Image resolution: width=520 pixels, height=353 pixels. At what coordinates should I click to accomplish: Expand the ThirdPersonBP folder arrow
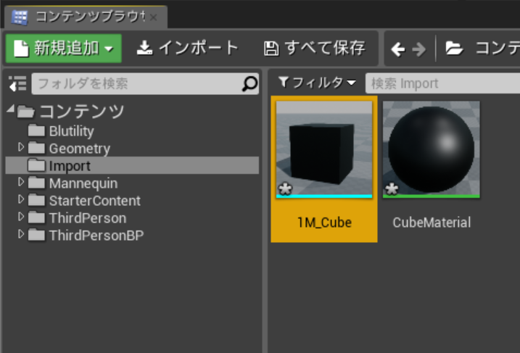21,234
